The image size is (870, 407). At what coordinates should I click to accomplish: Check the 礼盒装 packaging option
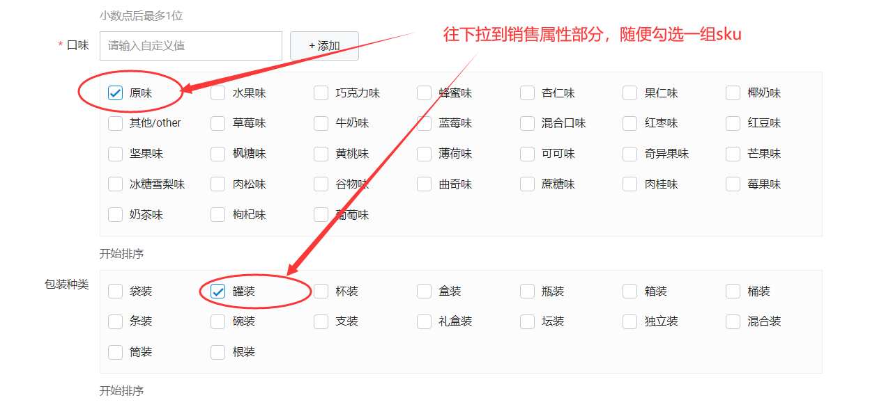click(425, 321)
